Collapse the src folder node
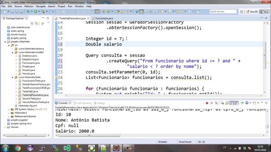Image resolution: width=271 pixels, height=152 pixels. coord(9,45)
